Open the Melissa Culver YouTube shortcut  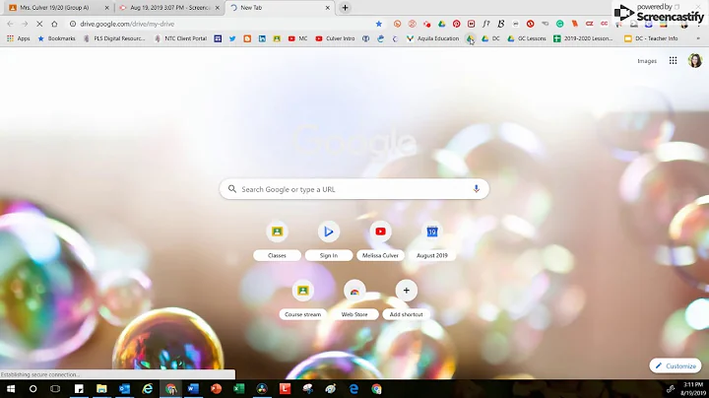380,242
